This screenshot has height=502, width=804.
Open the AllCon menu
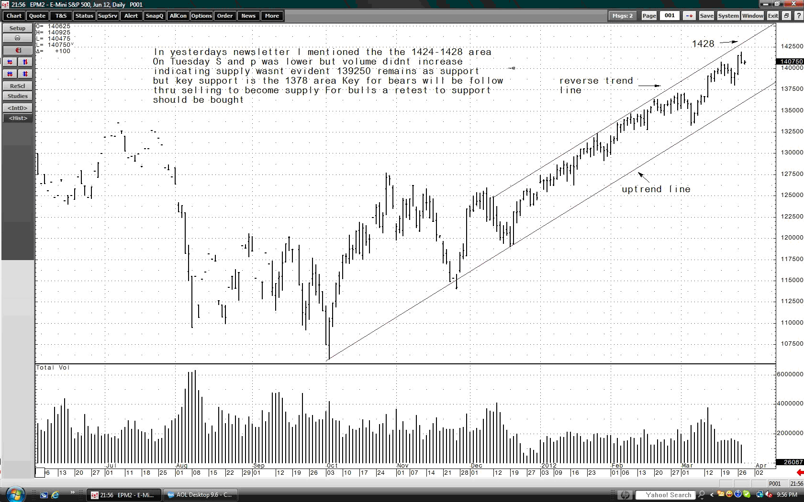coord(178,16)
